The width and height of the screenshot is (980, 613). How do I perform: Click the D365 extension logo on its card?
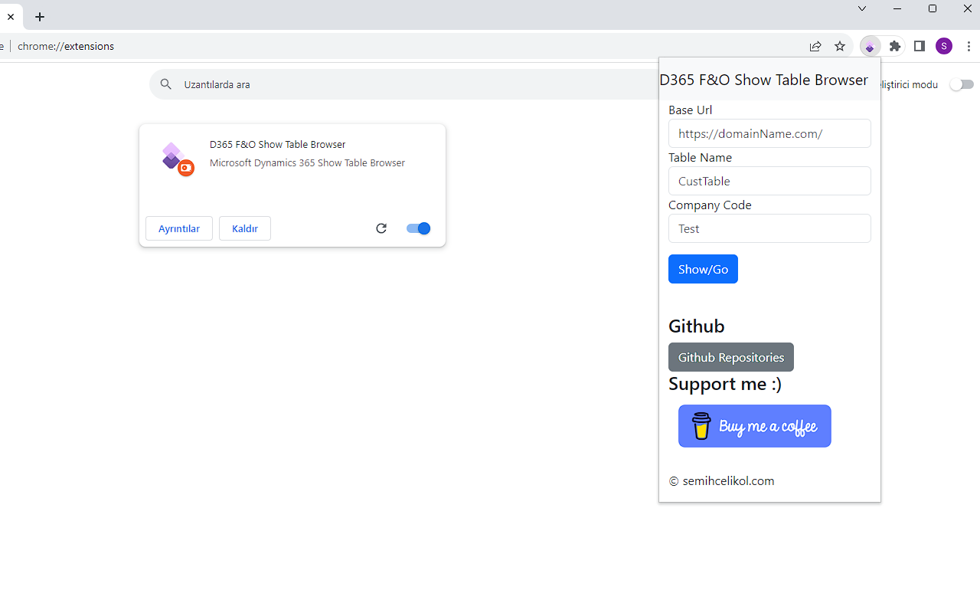click(177, 157)
